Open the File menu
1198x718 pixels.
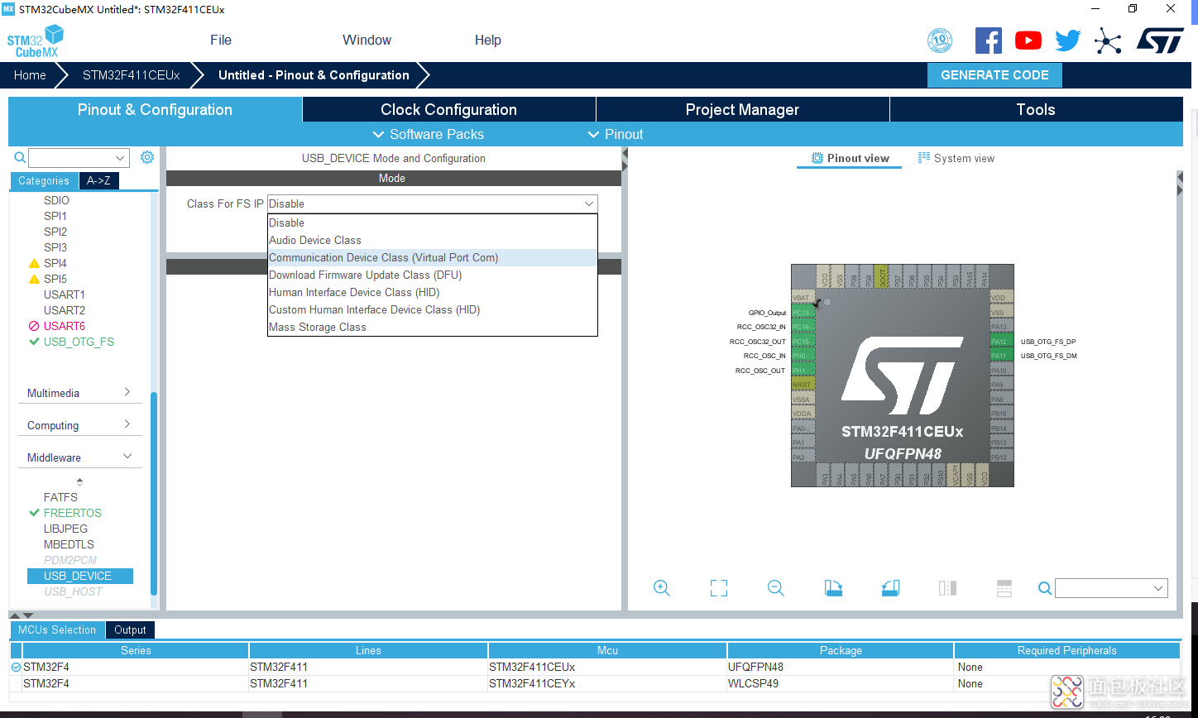tap(221, 40)
